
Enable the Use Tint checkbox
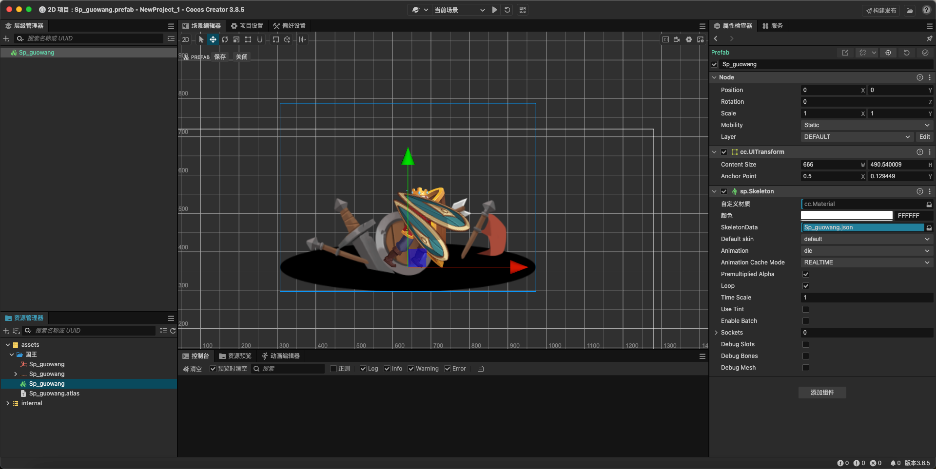tap(806, 309)
